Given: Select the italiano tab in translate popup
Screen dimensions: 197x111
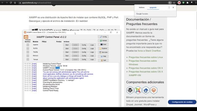Looking at the screenshot, I should (142, 7).
